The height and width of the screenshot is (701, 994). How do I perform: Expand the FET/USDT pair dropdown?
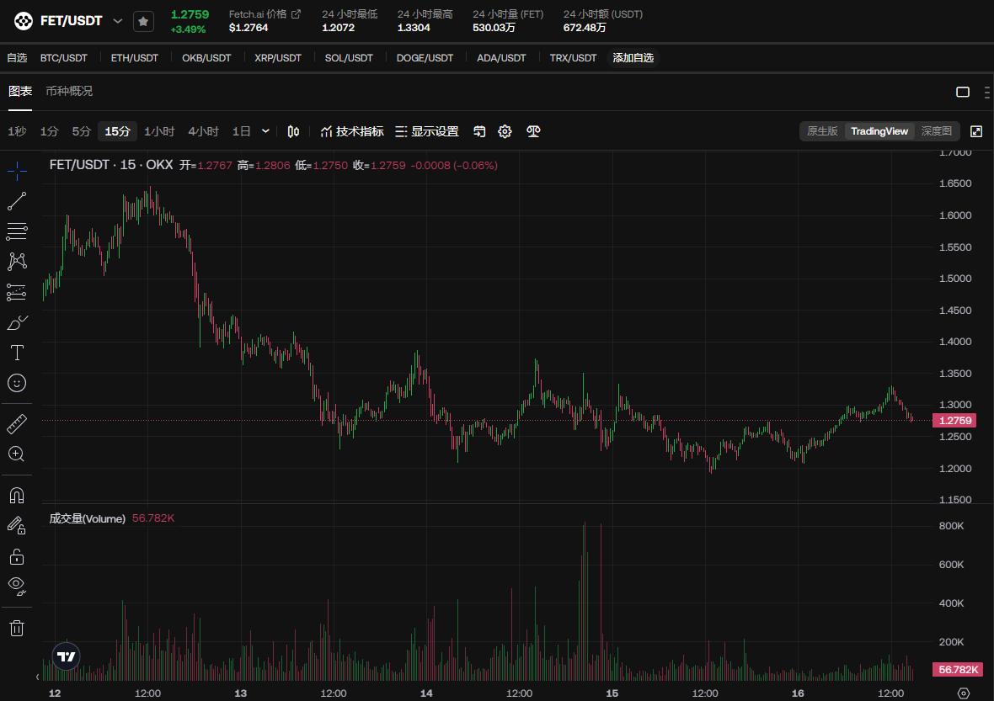pos(118,21)
